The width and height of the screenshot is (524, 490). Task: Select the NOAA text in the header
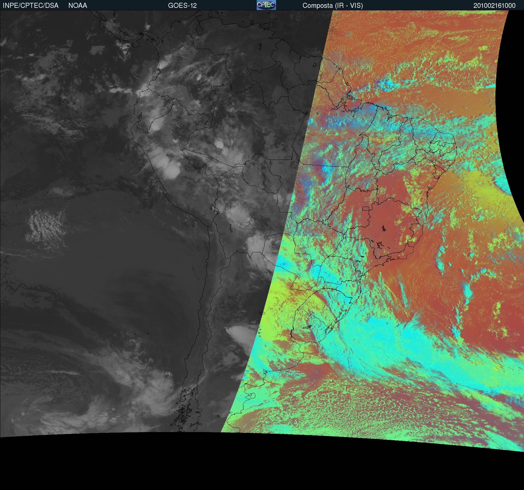click(78, 6)
